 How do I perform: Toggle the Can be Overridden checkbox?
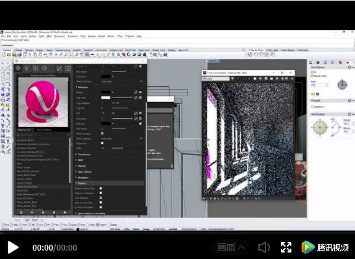click(x=101, y=207)
